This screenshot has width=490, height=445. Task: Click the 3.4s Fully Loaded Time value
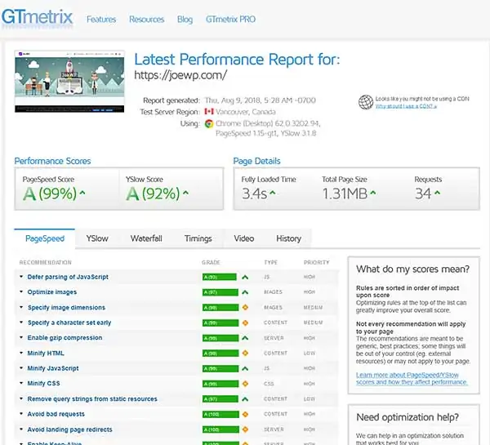[x=255, y=194]
